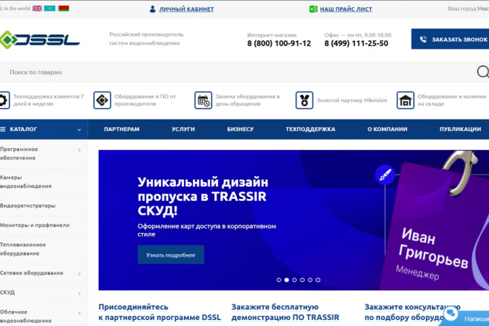This screenshot has width=489, height=326.
Task: Open the Партнерам menu item
Action: (x=122, y=129)
